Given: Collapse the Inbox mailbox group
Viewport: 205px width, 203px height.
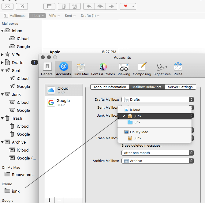Looking at the screenshot, I should pos(2,31).
